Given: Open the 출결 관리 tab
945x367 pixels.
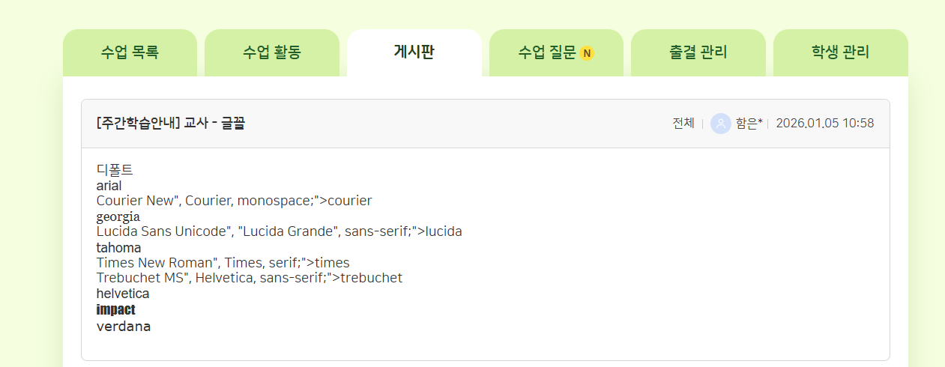Looking at the screenshot, I should coord(698,52).
